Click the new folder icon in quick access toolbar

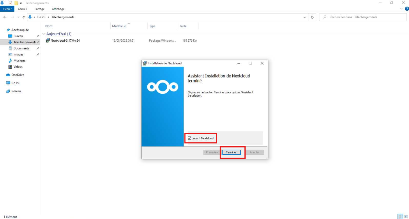tap(16, 3)
